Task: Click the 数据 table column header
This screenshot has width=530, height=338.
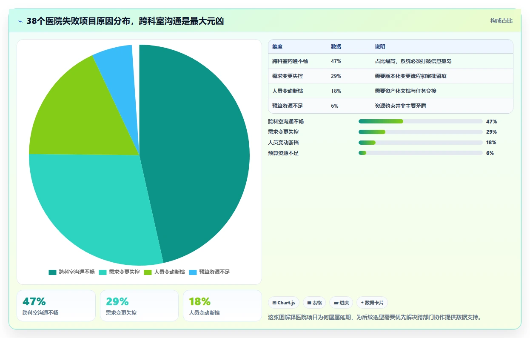Action: click(336, 47)
